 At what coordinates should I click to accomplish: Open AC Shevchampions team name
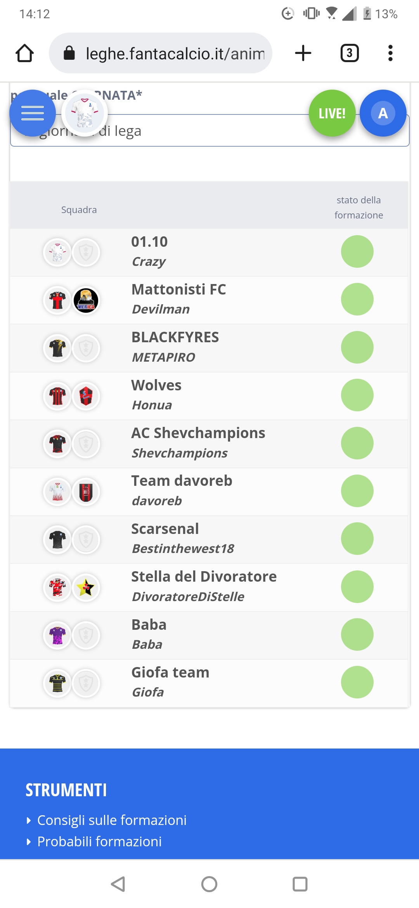pos(198,433)
